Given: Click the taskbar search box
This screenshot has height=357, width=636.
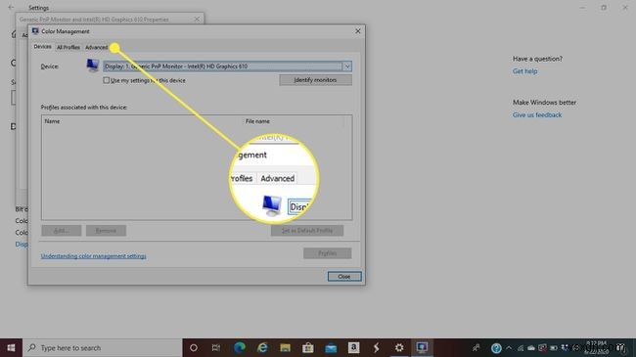Looking at the screenshot, I should 102,347.
